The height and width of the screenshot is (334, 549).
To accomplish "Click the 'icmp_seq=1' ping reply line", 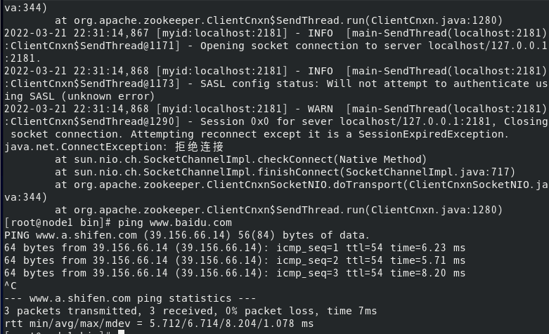I will 235,248.
